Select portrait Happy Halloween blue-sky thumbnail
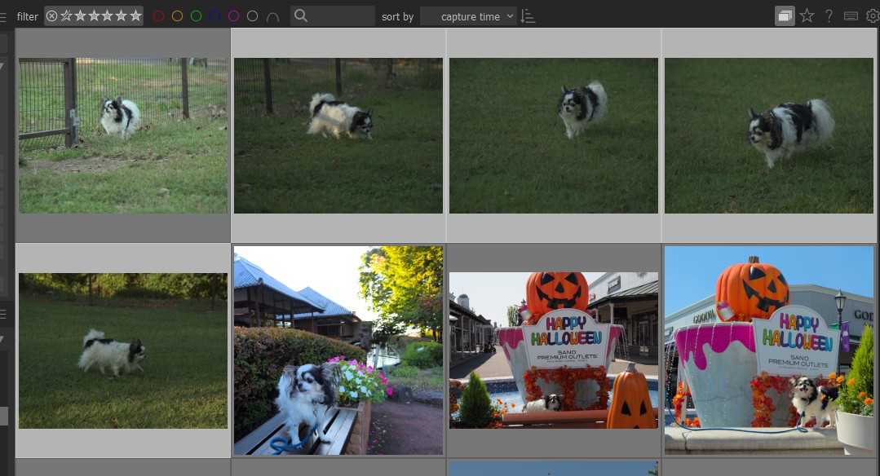The width and height of the screenshot is (880, 476). point(769,350)
